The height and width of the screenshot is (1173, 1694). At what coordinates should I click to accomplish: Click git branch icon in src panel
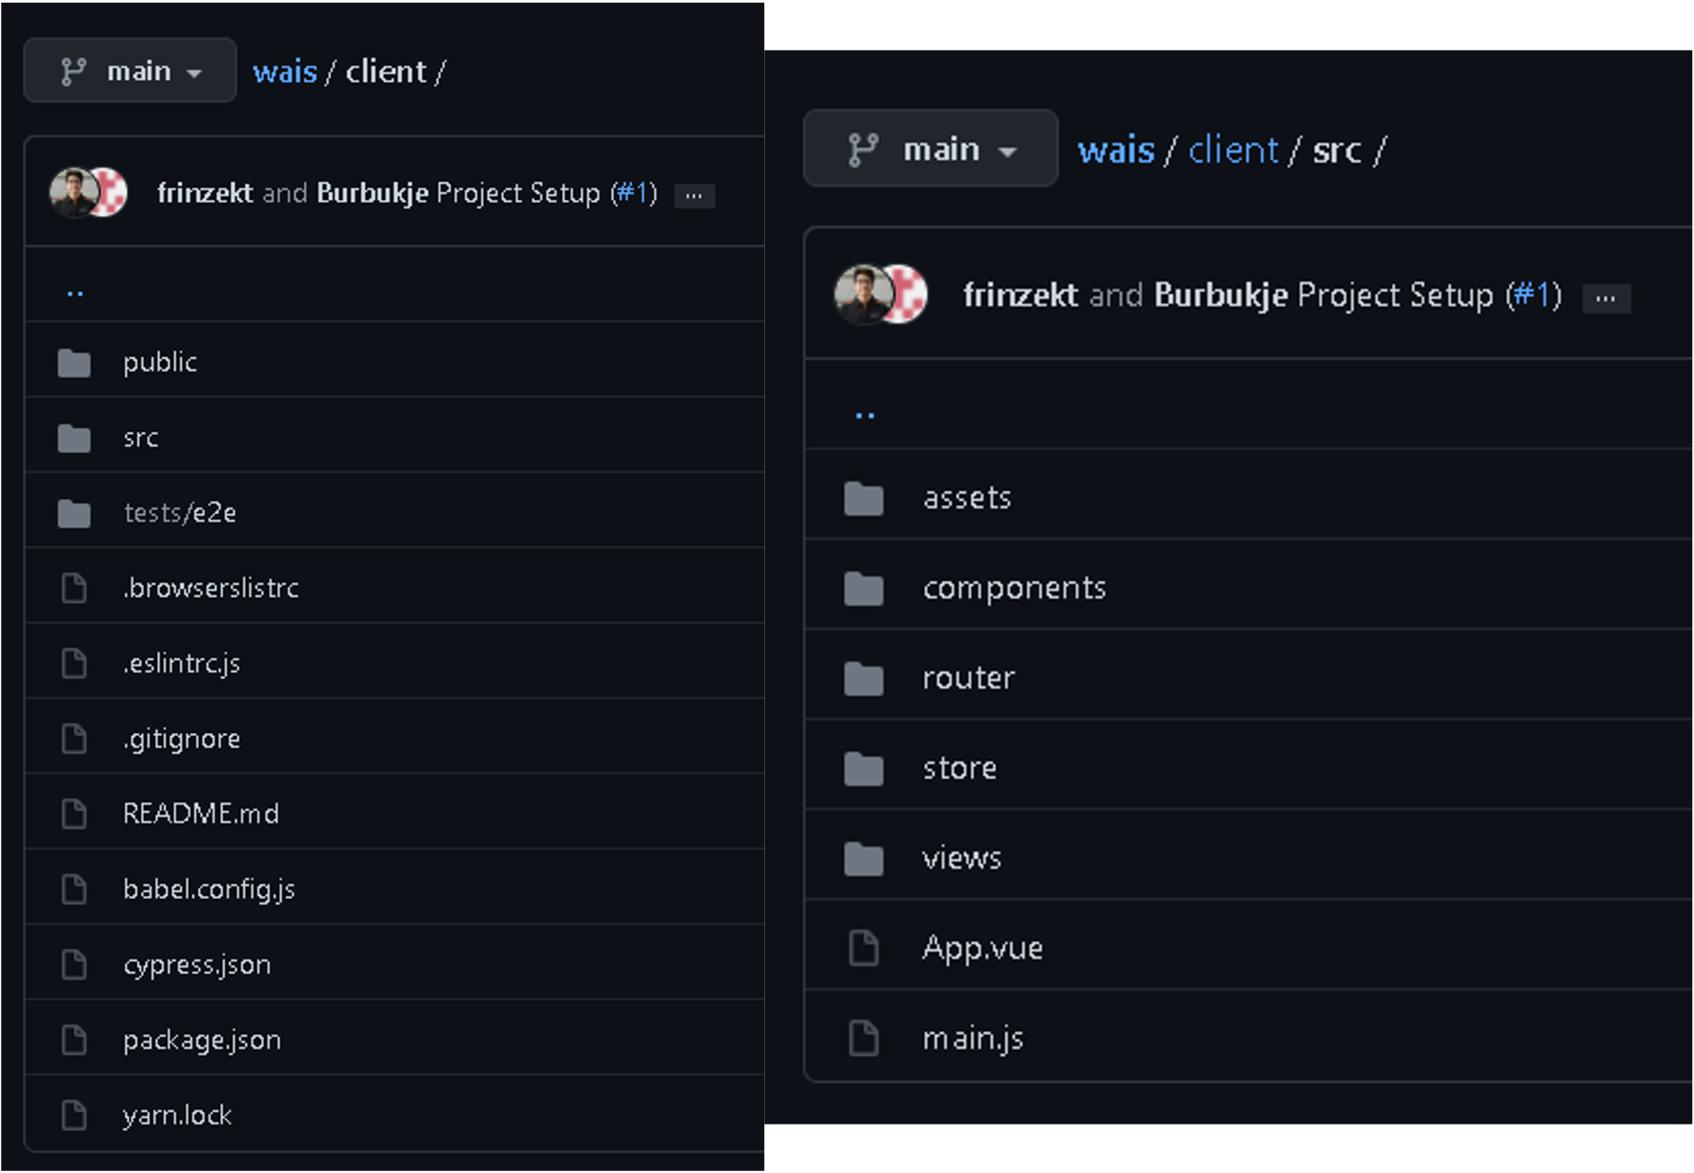coord(863,150)
